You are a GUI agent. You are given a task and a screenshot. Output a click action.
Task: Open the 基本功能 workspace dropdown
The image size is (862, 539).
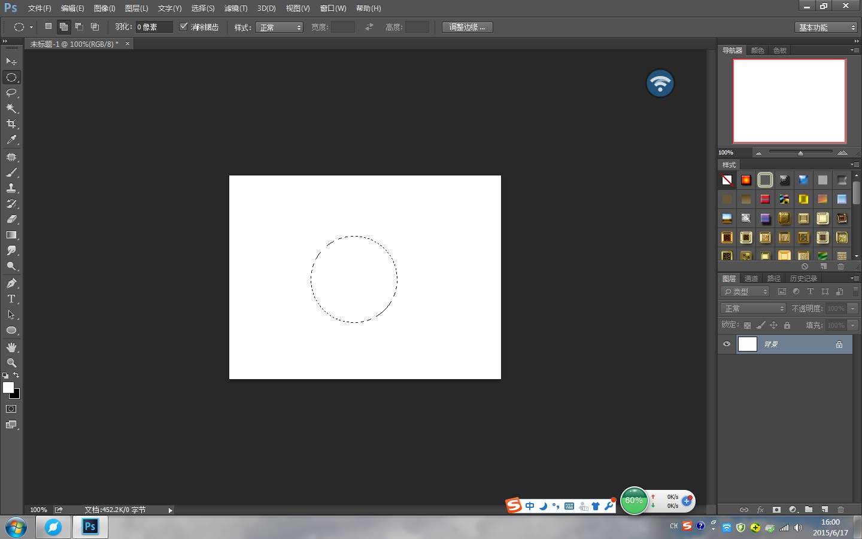(827, 28)
